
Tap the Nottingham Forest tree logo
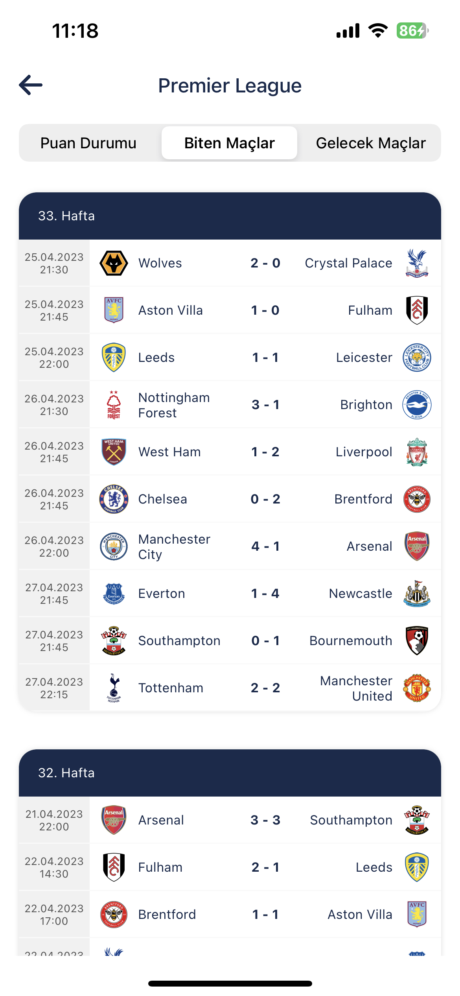pos(114,404)
